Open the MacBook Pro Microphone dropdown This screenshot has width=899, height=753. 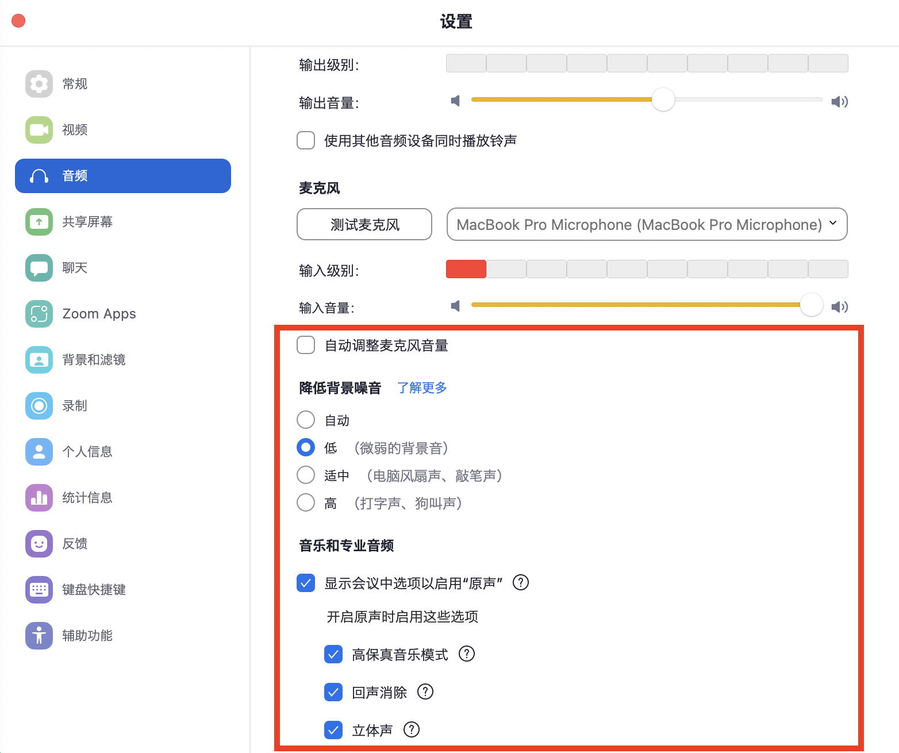tap(647, 224)
